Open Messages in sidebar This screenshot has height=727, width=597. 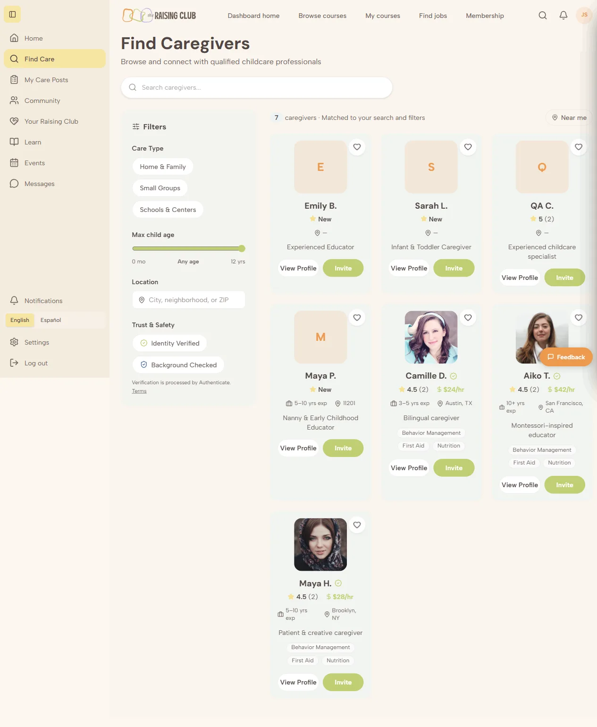pos(55,184)
